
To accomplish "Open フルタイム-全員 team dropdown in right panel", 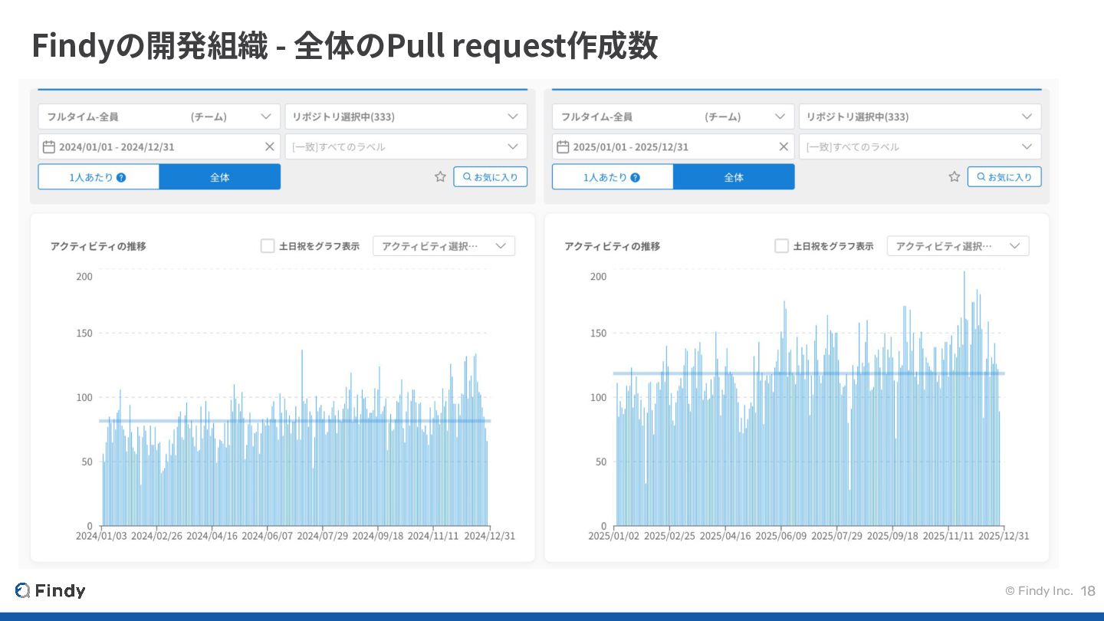I will pos(673,117).
